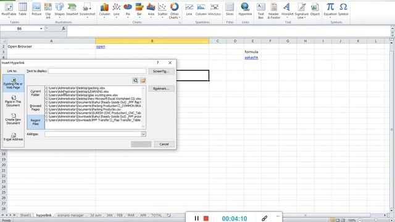Insert a Bar chart

pos(139,10)
